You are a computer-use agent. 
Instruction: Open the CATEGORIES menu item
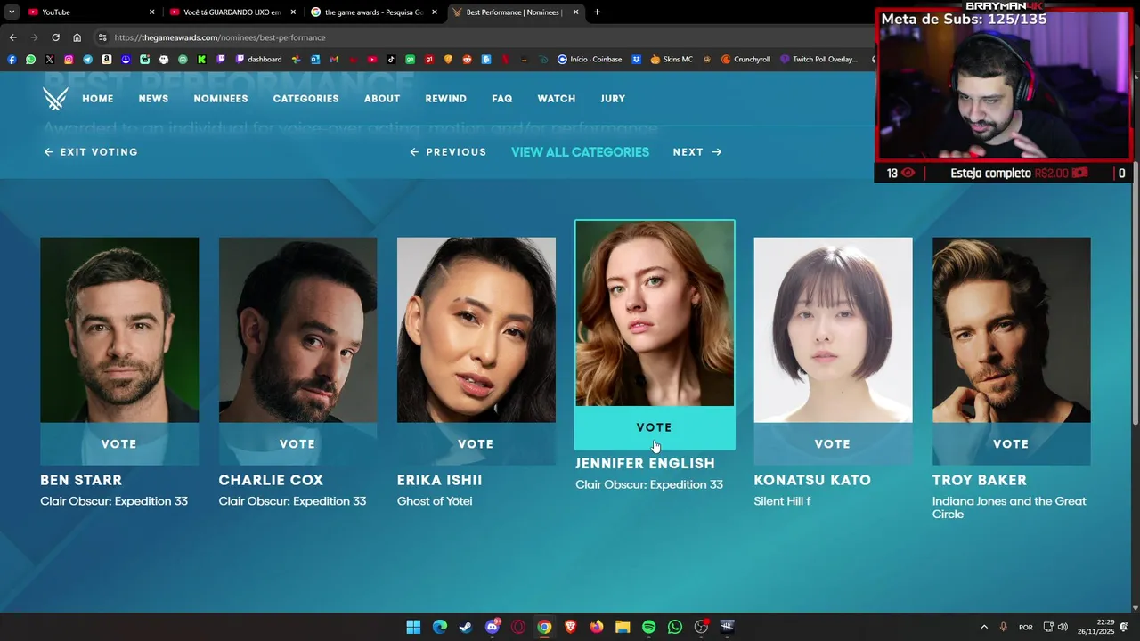[305, 99]
